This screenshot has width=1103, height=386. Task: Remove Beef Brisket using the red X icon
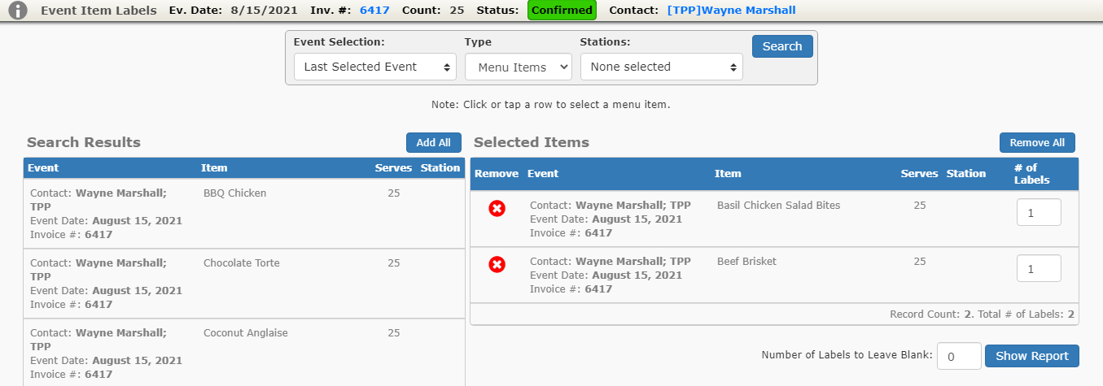tap(497, 264)
